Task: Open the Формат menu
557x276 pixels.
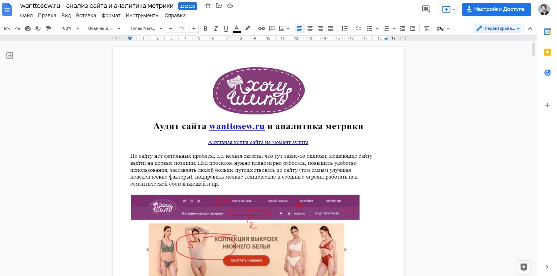Action: click(111, 16)
